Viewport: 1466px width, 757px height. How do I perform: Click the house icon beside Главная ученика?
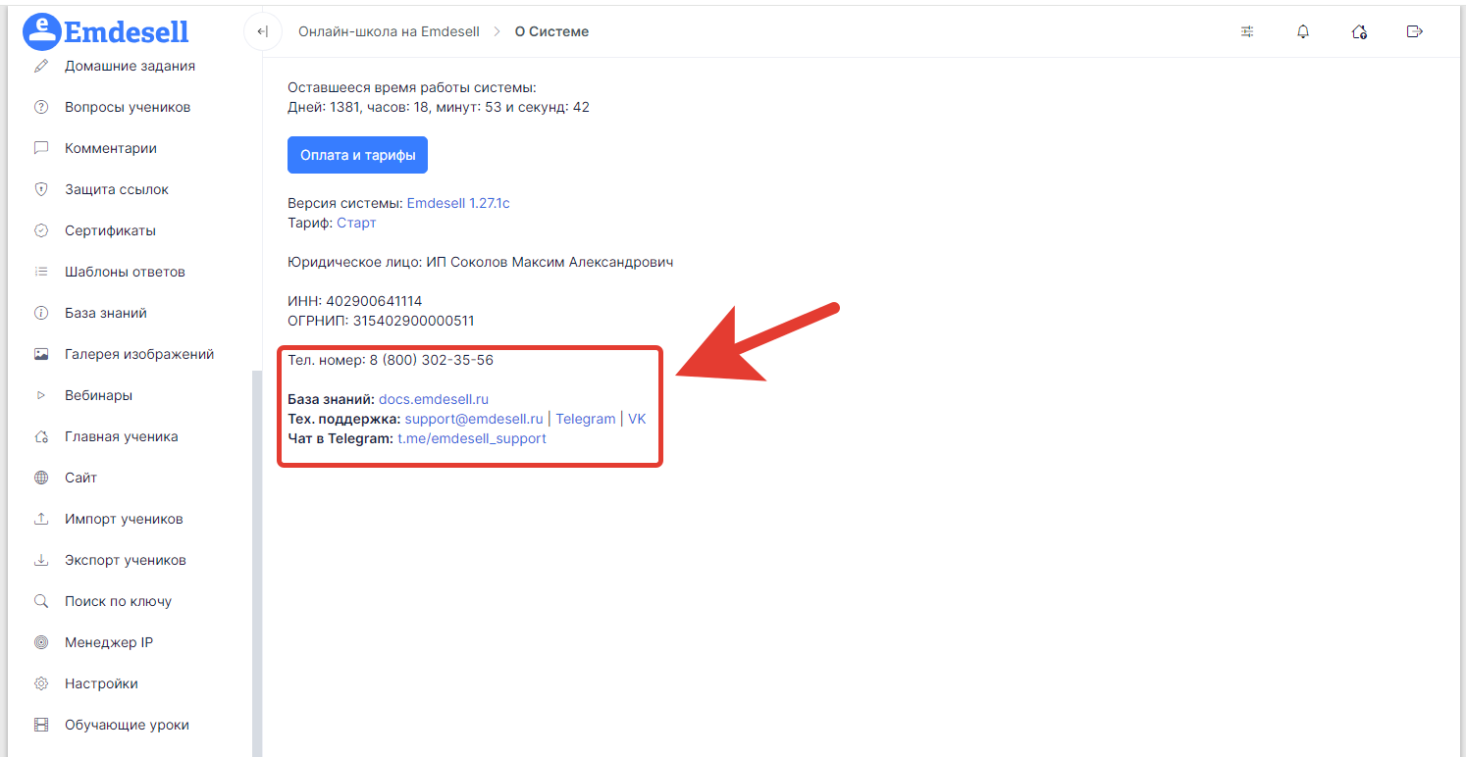click(41, 437)
